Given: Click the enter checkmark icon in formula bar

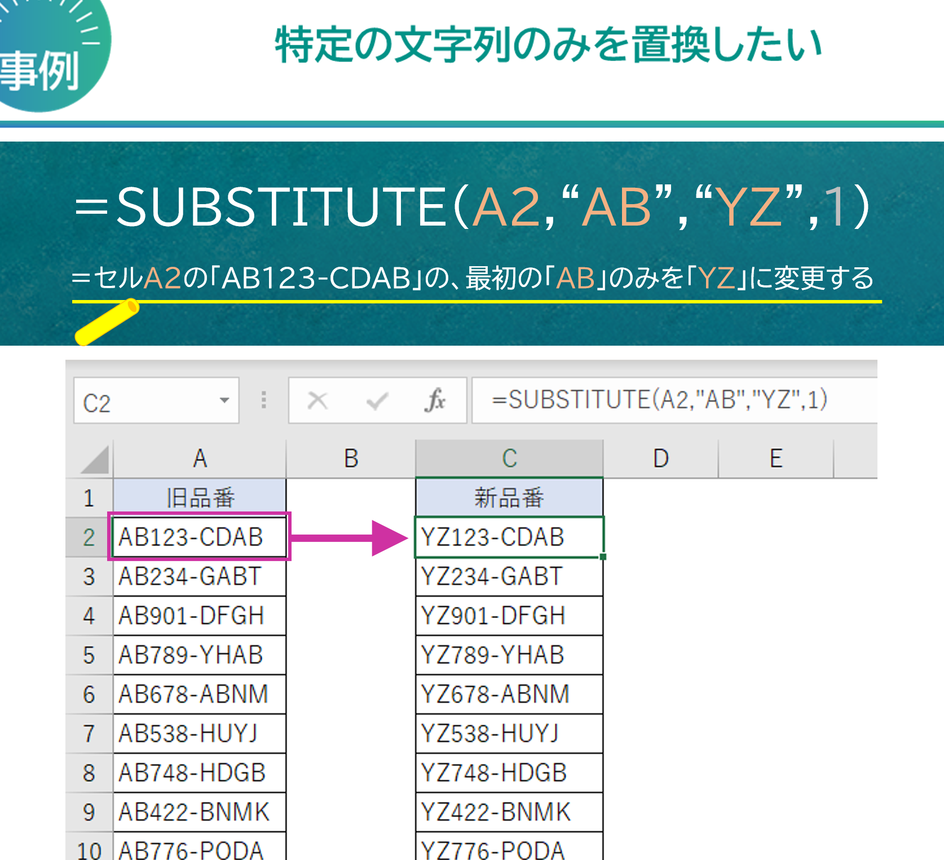Looking at the screenshot, I should point(377,401).
